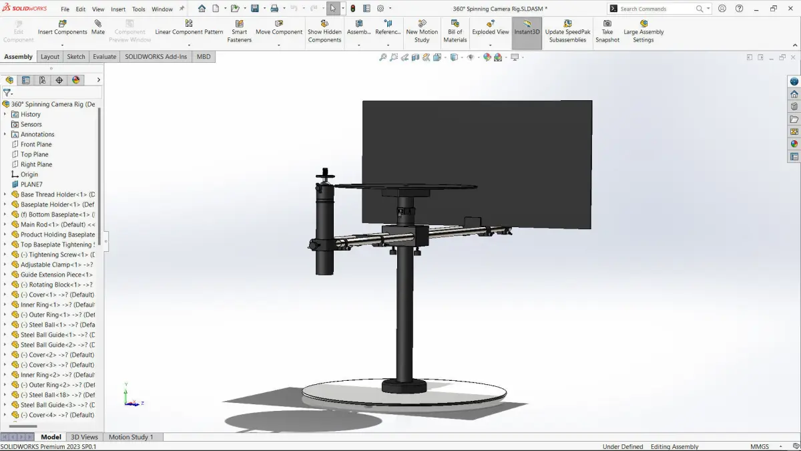The image size is (801, 451).
Task: Click Zoom to Area in heads-up toolbar
Action: click(x=394, y=57)
